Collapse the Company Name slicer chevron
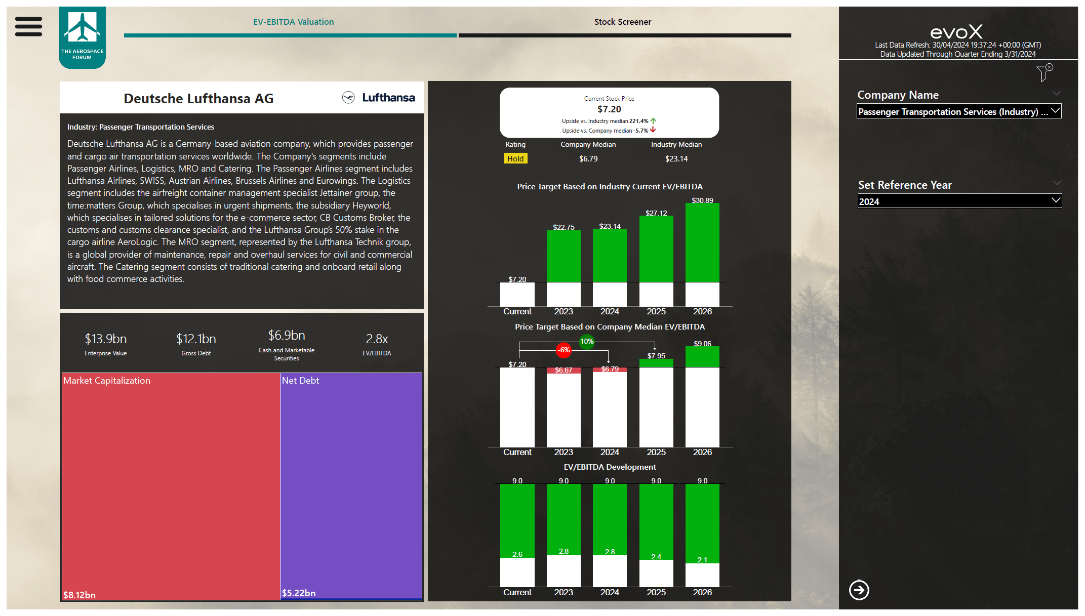This screenshot has height=616, width=1085. [x=1056, y=94]
